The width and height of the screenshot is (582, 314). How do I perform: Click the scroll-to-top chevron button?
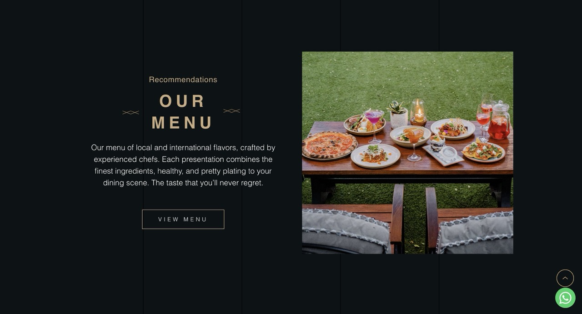pos(565,278)
